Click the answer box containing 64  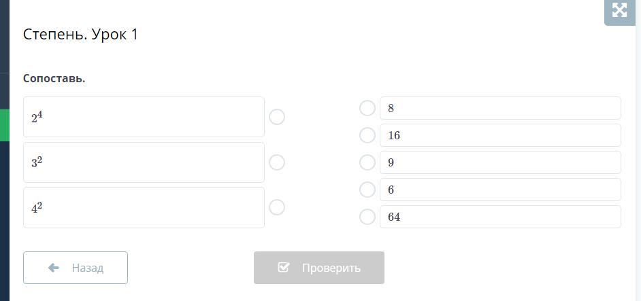[x=500, y=217]
